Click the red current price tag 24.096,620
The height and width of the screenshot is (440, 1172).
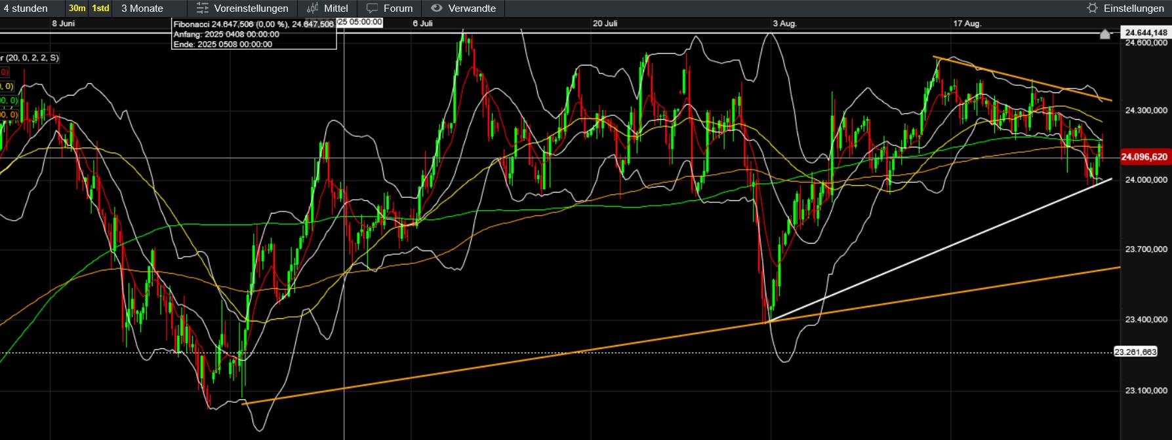click(1144, 157)
